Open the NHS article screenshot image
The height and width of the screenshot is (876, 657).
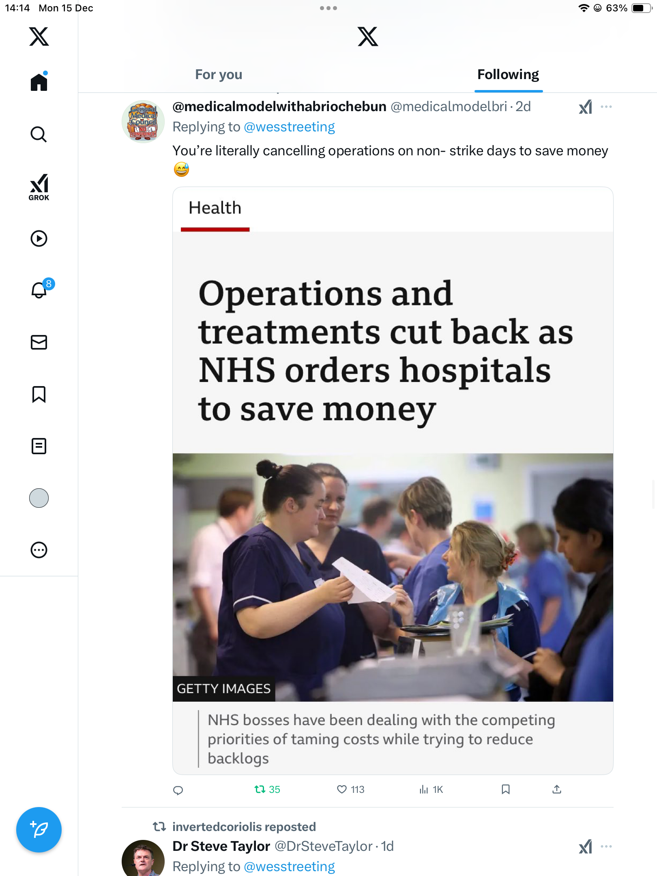click(393, 481)
